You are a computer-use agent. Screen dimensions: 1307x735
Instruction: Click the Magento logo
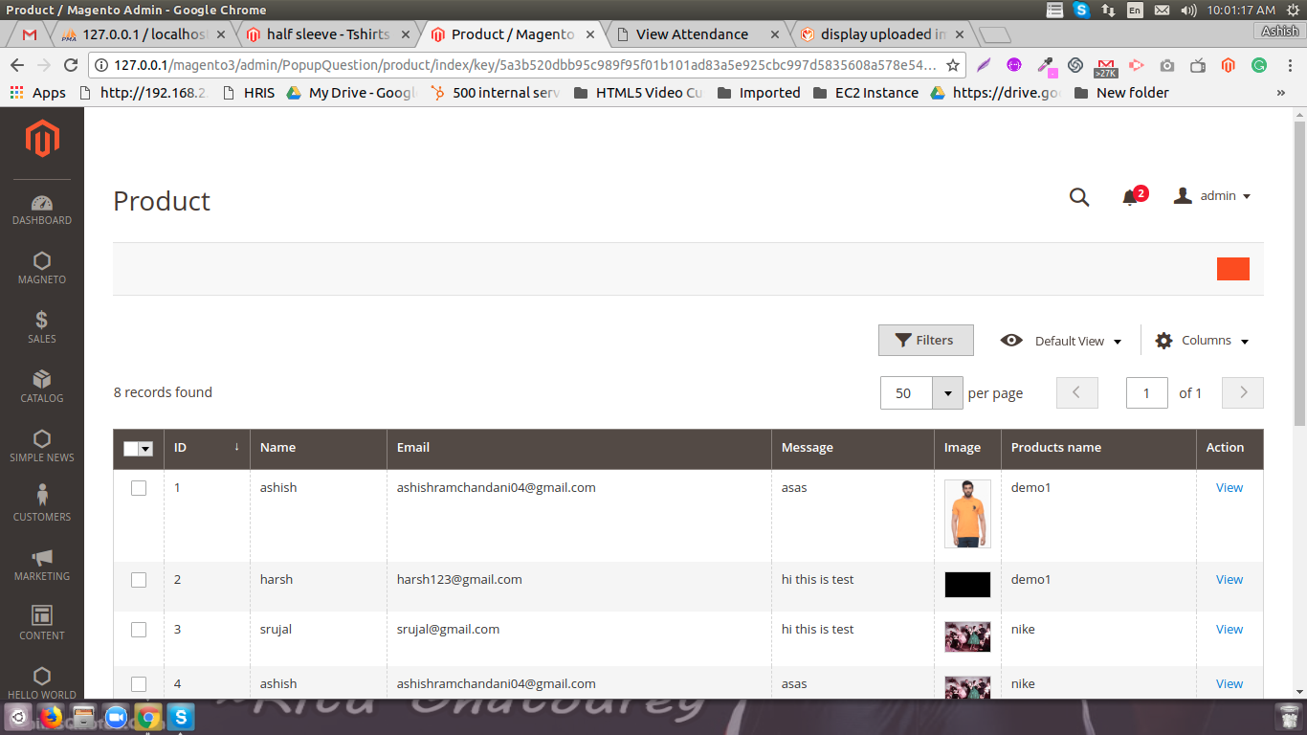(x=42, y=140)
